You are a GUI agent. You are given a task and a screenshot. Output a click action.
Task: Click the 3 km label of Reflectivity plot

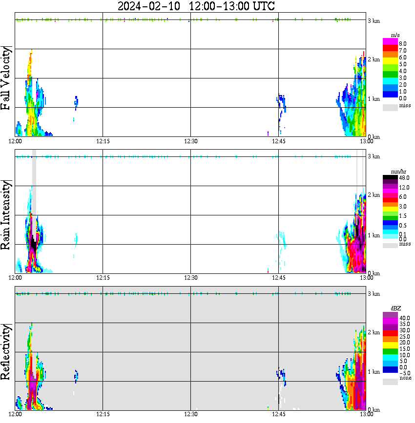pyautogui.click(x=373, y=294)
